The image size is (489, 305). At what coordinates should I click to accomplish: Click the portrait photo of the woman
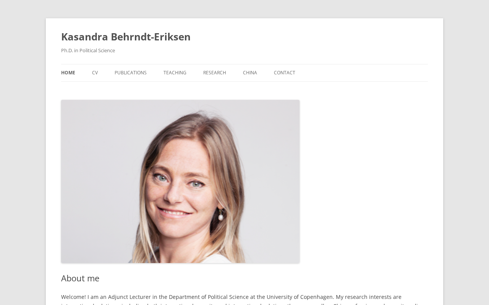180,181
